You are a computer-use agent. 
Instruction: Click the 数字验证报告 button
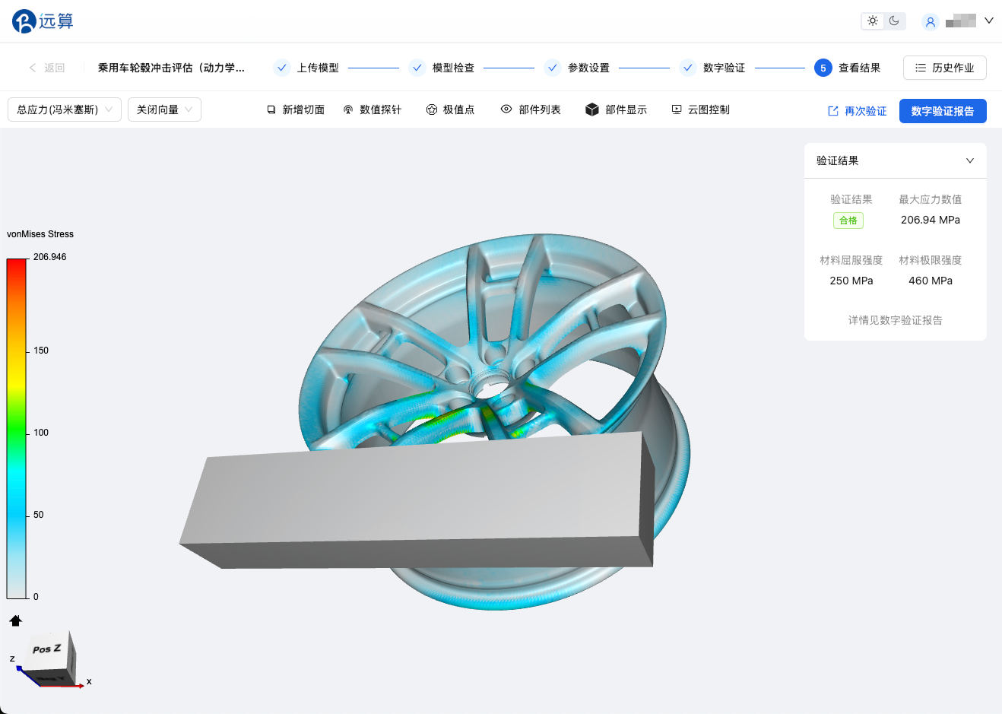[x=942, y=111]
